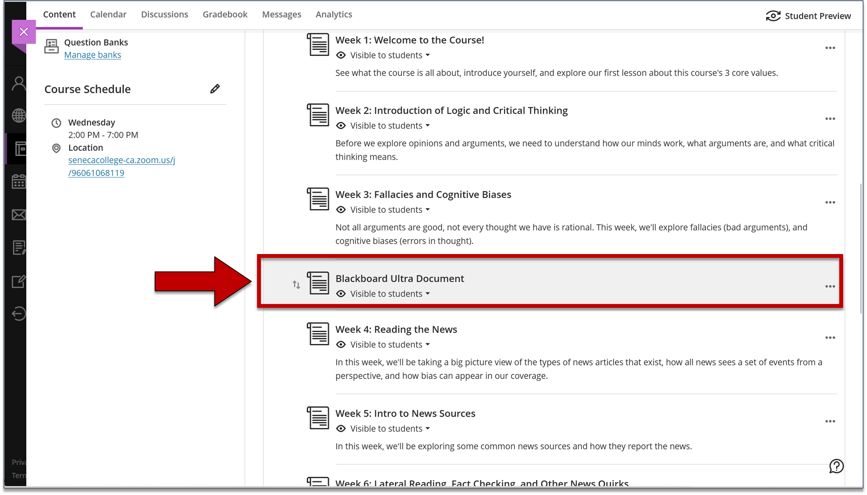The height and width of the screenshot is (495, 867).
Task: Click the Discussions tab
Action: (164, 14)
